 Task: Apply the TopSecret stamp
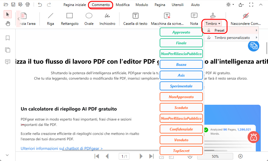[181, 151]
